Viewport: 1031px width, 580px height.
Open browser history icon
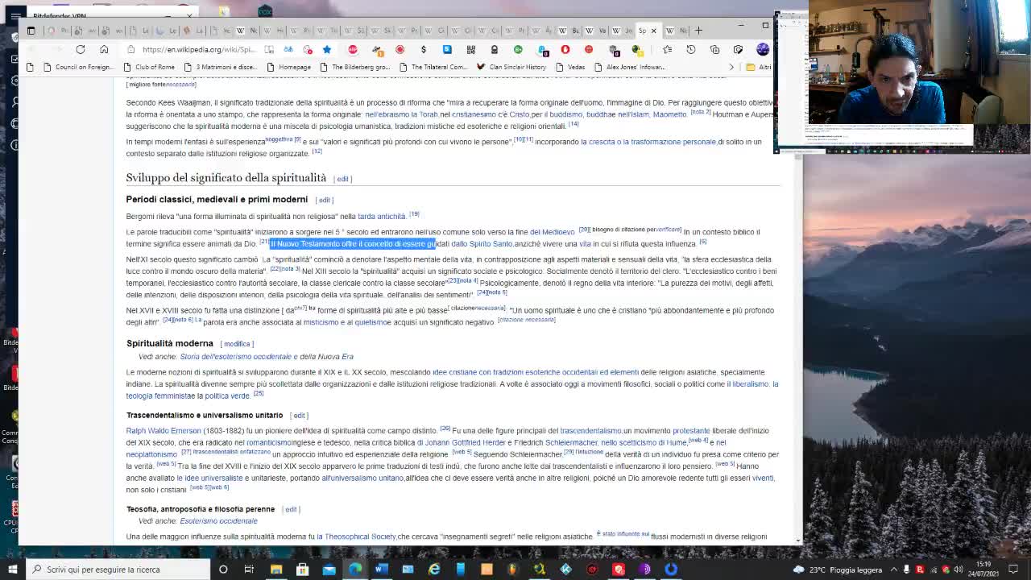click(691, 49)
